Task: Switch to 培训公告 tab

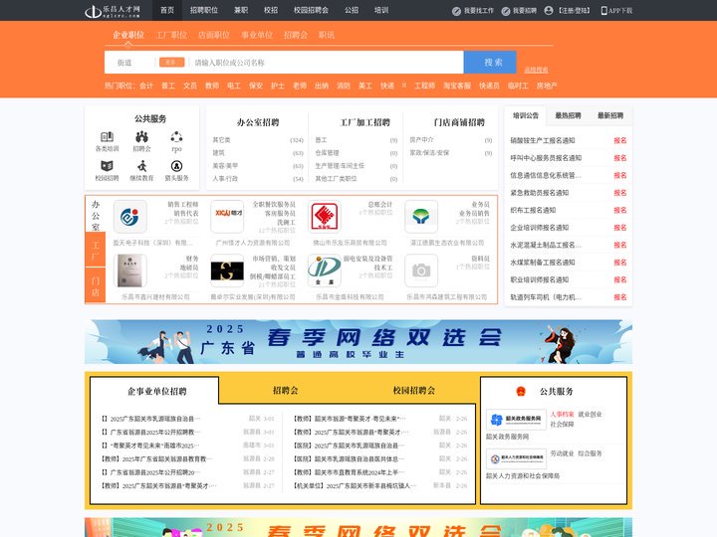Action: point(526,115)
